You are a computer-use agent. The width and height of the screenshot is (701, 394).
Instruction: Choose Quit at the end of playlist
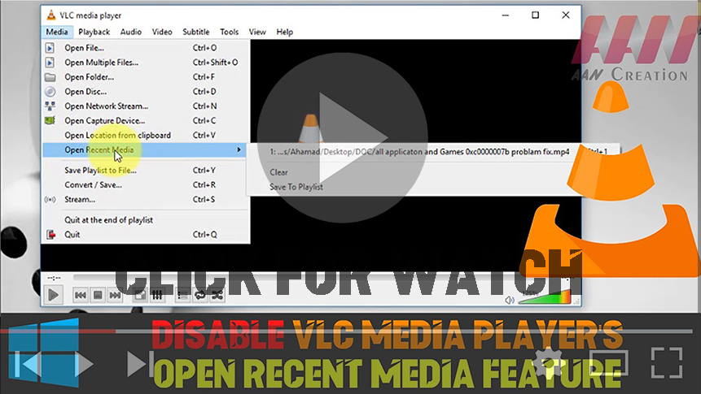coord(108,220)
